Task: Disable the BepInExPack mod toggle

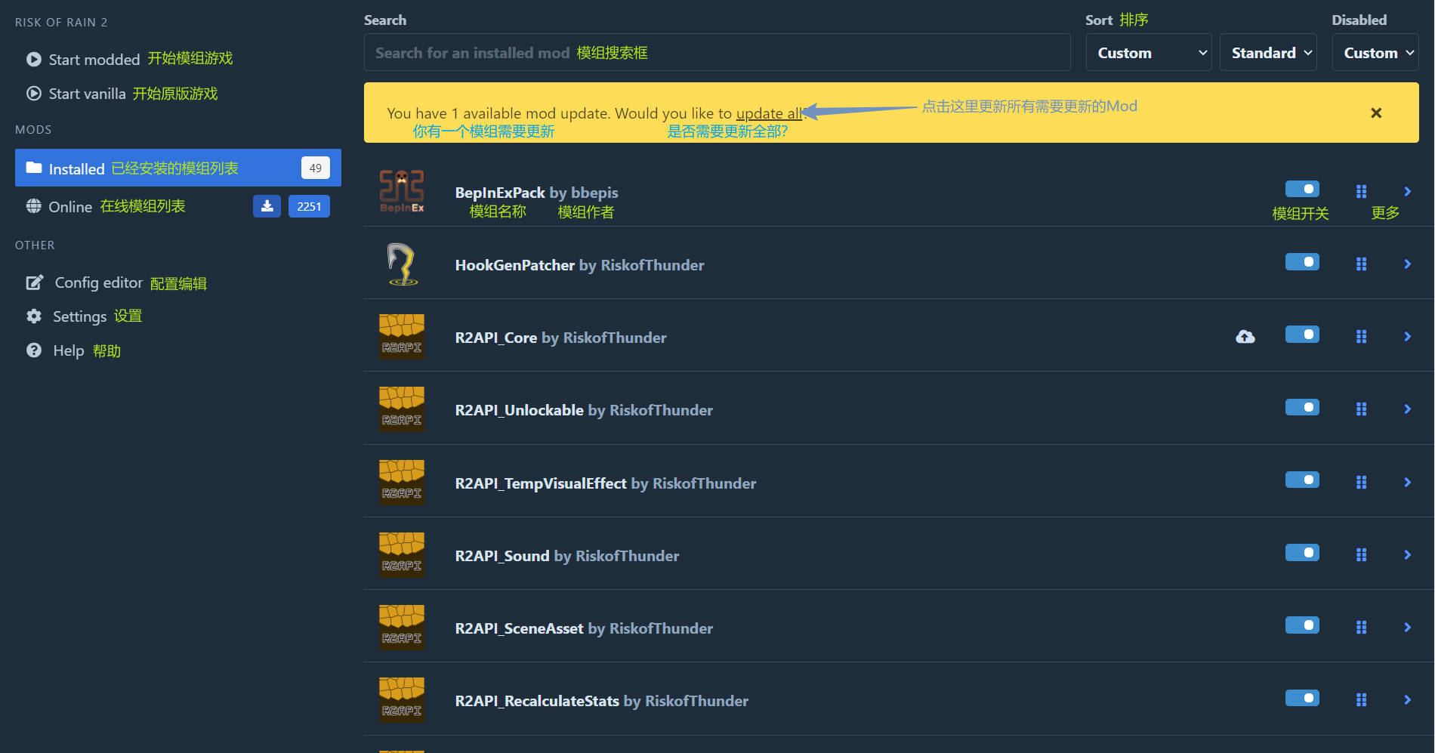Action: tap(1302, 189)
